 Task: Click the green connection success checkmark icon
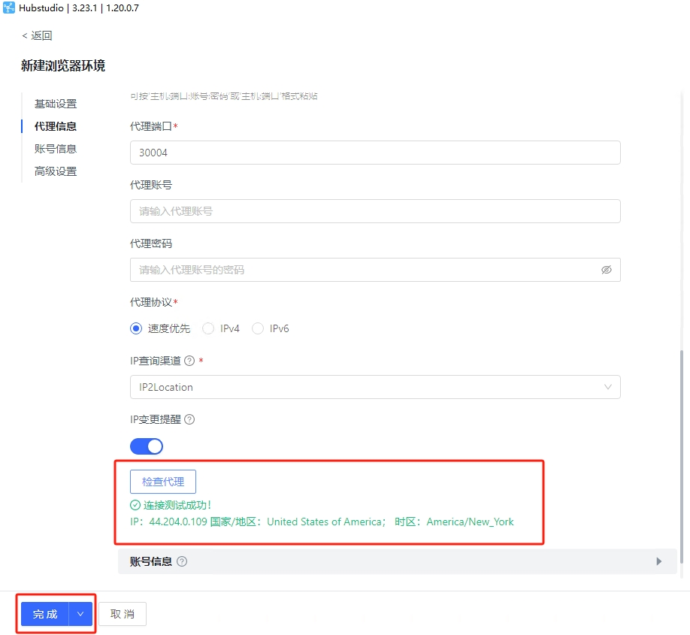pos(135,505)
